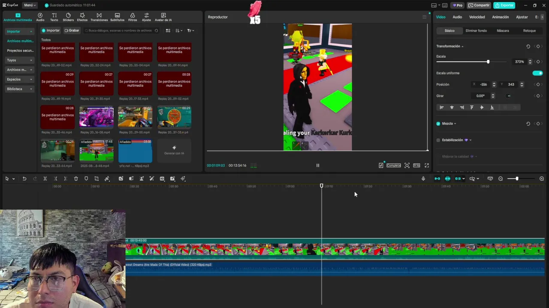Click the zoom out timeline icon
Viewport: 549px width, 308px height.
coord(501,179)
